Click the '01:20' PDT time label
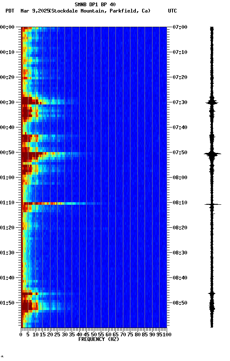Screen dimensions: 230x361 7,228
